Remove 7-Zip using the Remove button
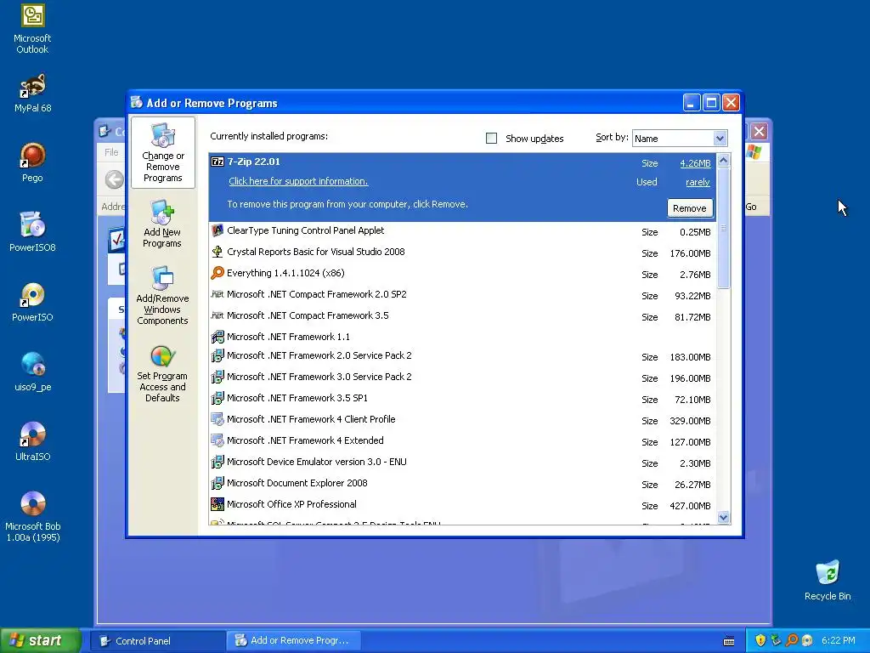The image size is (870, 653). (x=690, y=208)
